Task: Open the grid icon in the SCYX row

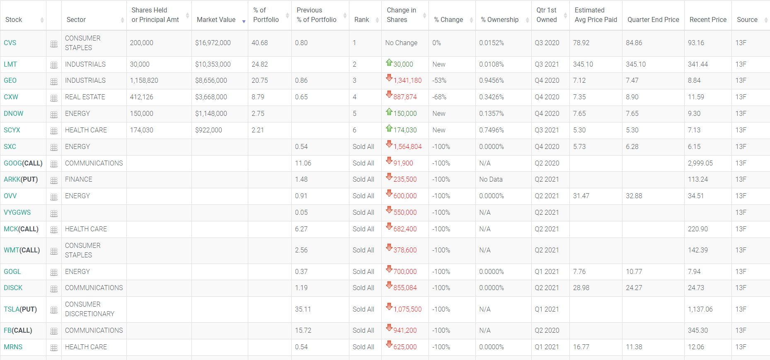Action: 54,131
